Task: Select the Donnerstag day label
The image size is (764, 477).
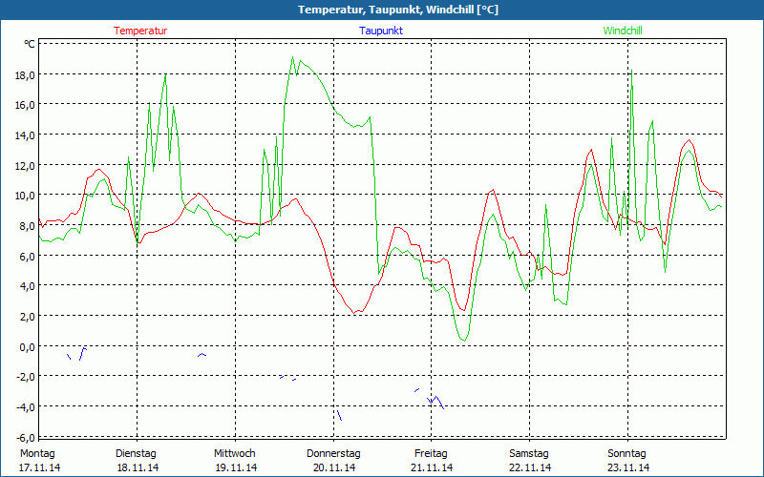Action: pyautogui.click(x=333, y=453)
